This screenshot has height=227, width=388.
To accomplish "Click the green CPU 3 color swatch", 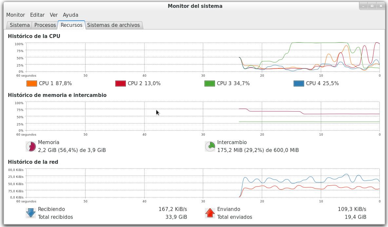I will click(209, 84).
